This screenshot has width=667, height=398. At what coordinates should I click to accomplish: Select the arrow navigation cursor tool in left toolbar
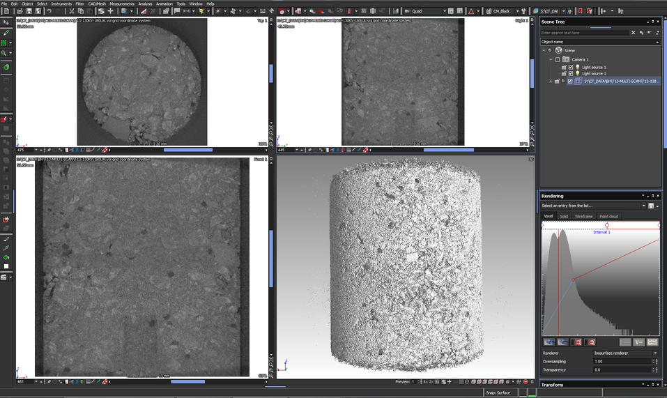tap(6, 22)
